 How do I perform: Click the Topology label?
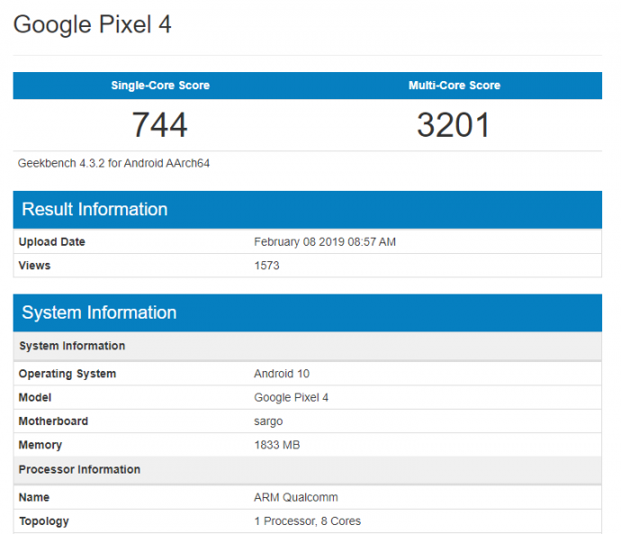coord(44,521)
